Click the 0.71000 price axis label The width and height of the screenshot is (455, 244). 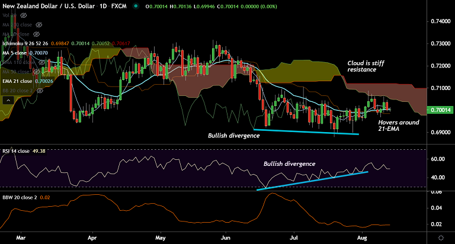(441, 88)
